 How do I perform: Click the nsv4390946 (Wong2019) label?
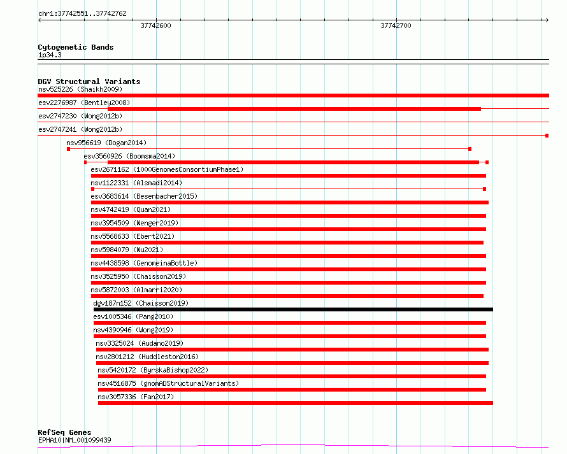(133, 330)
